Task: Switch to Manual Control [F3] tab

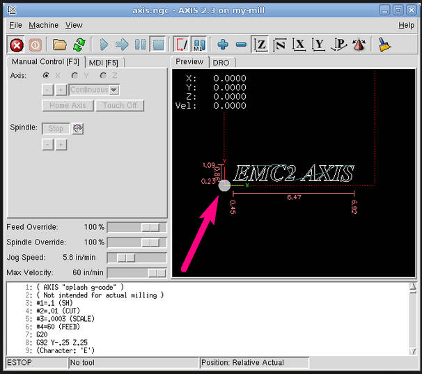Action: [45, 62]
